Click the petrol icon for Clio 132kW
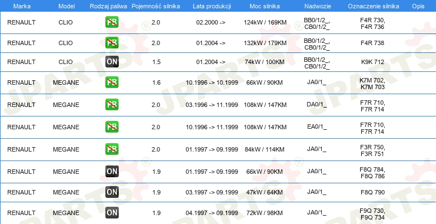The width and height of the screenshot is (436, 224). [112, 42]
